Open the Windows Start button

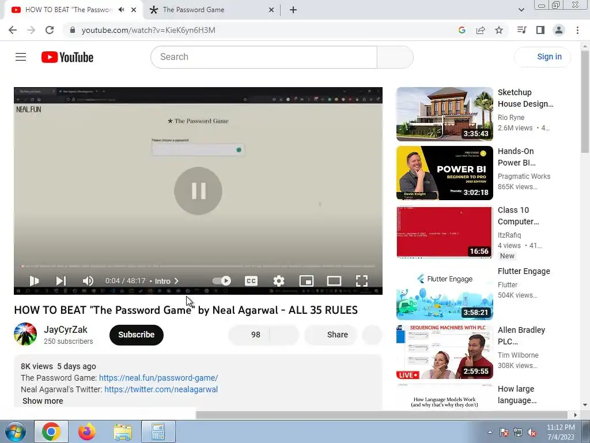(15, 431)
